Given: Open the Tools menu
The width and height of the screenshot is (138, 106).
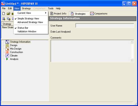Looking at the screenshot, I should pyautogui.click(x=51, y=8).
